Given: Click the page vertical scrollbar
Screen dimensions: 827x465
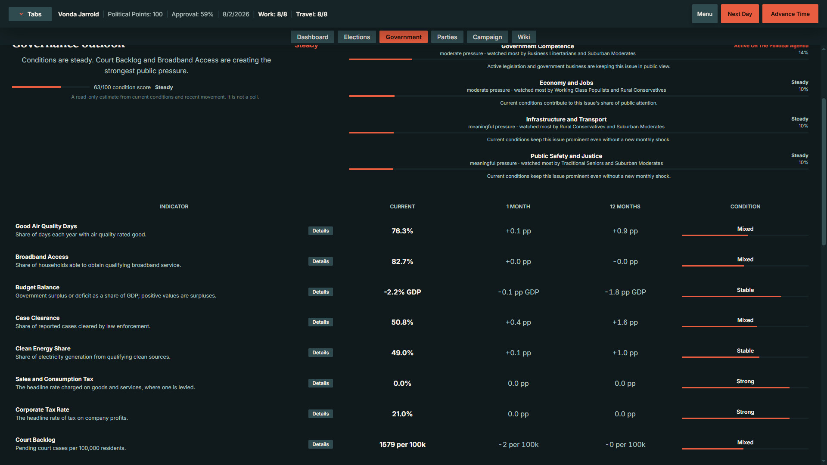Looking at the screenshot, I should [x=824, y=172].
